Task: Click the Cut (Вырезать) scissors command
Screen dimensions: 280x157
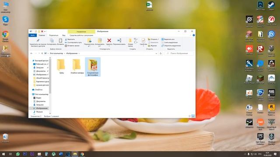Action: pyautogui.click(x=70, y=39)
